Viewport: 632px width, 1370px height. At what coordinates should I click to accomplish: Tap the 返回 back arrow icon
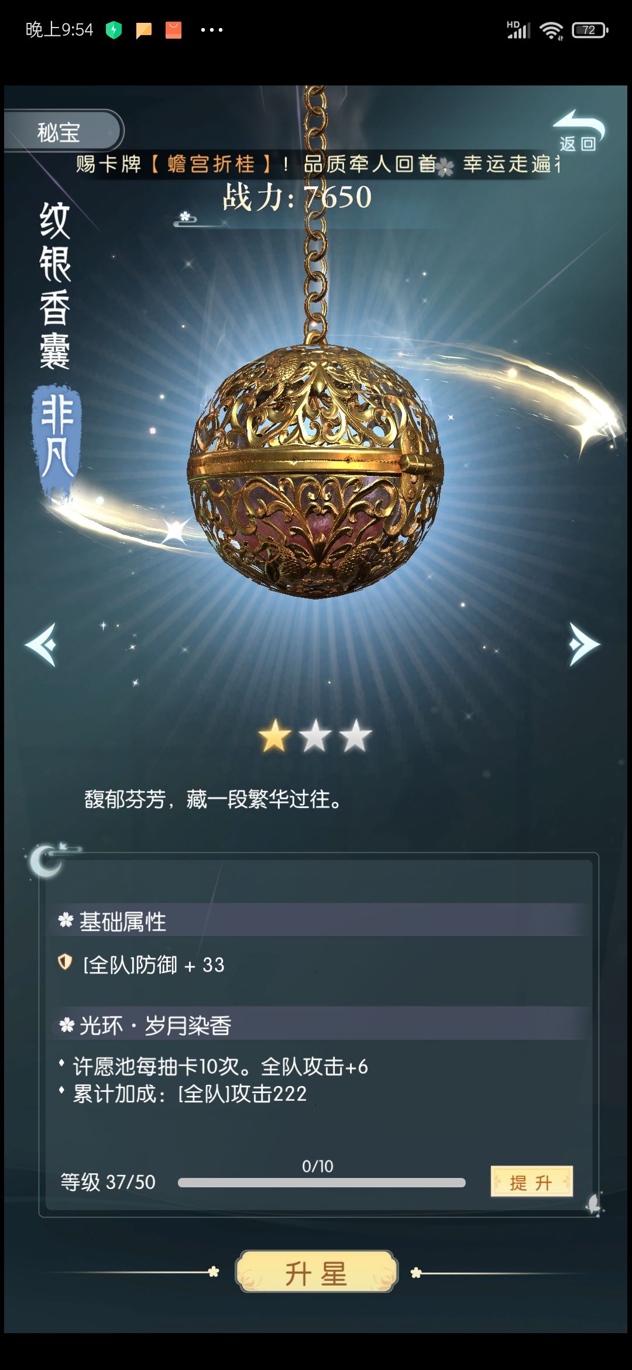click(x=578, y=130)
